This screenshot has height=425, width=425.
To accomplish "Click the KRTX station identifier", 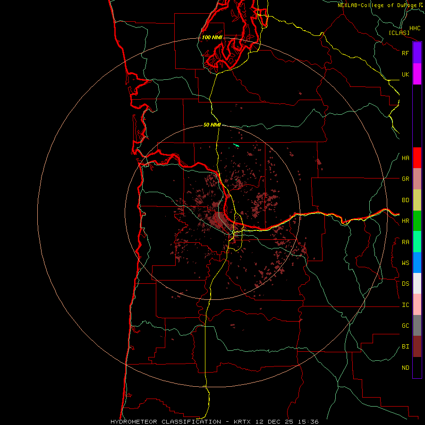I will click(x=242, y=422).
